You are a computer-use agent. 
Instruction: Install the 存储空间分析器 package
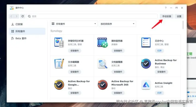coord(75,51)
